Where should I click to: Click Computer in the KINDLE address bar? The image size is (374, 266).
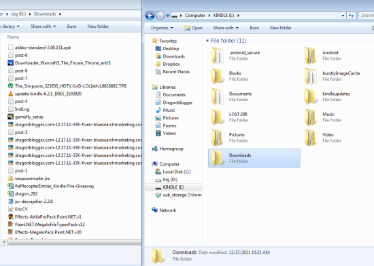[x=195, y=16]
